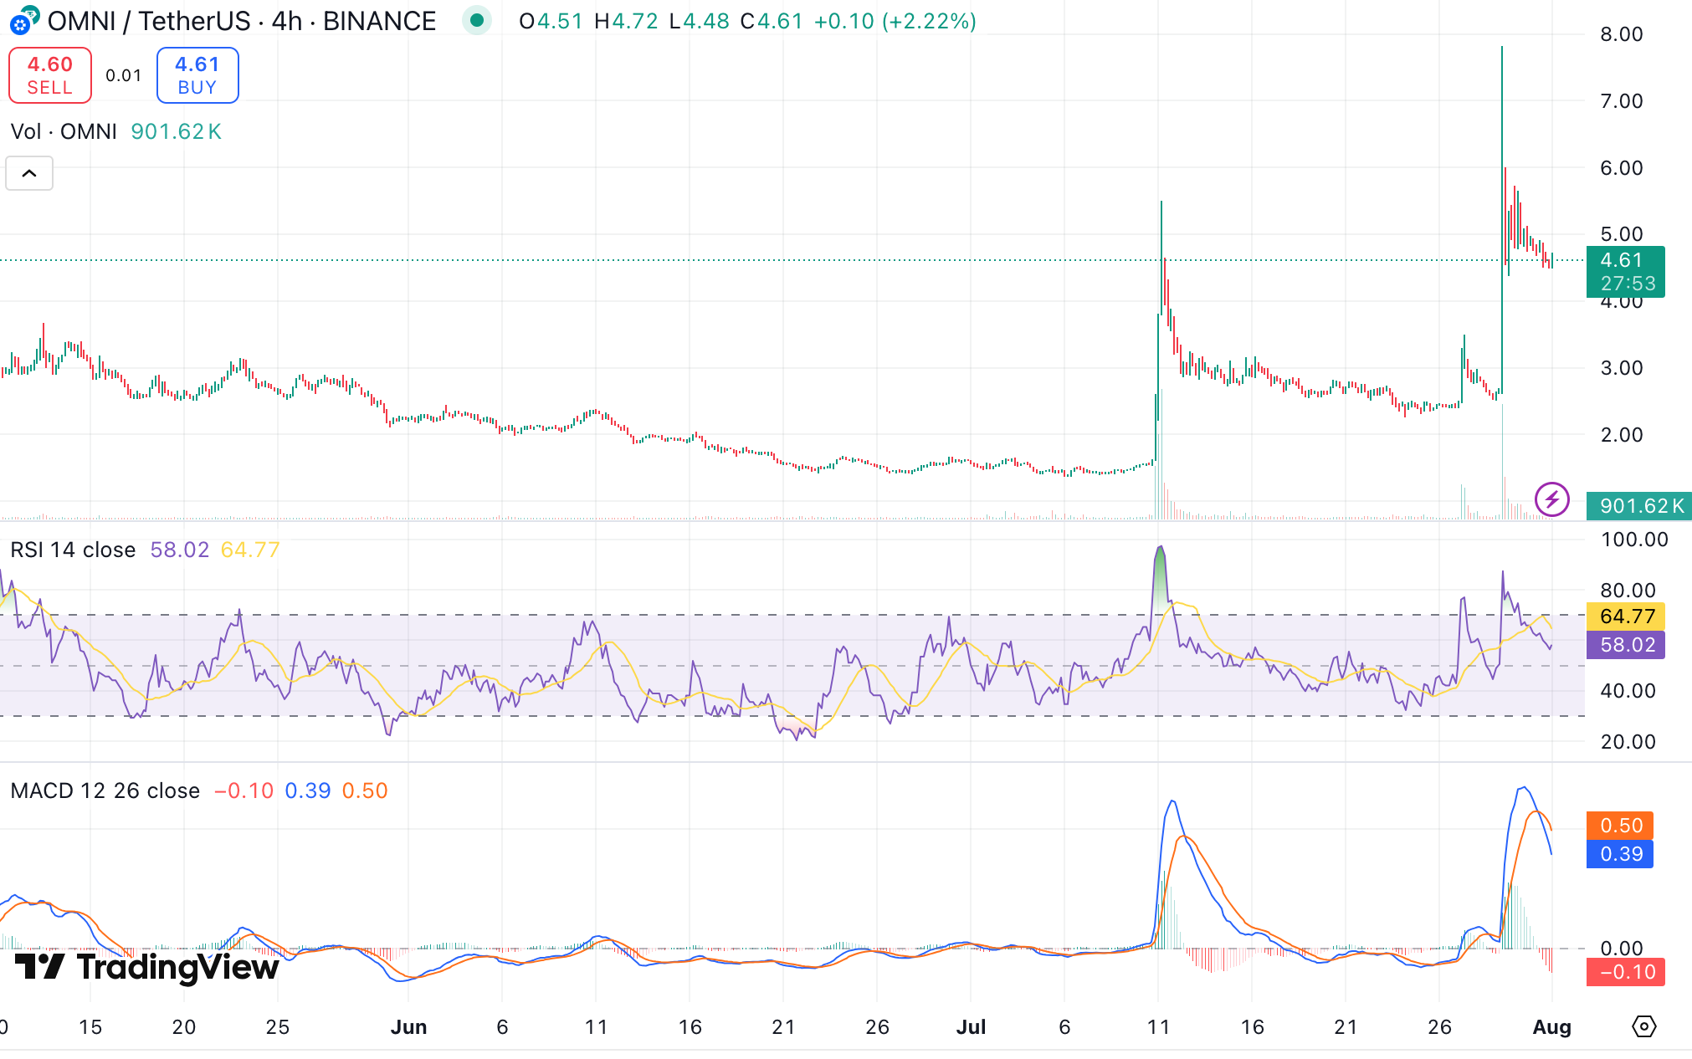Click the +0.10 (+2.22%) change value

click(x=895, y=21)
